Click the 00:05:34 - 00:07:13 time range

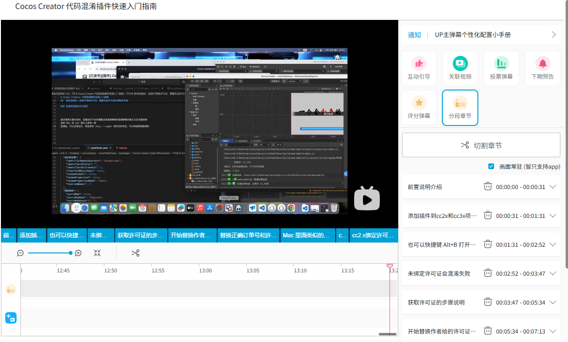click(521, 332)
